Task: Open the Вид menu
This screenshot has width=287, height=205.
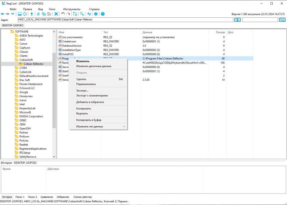Action: (x=41, y=9)
